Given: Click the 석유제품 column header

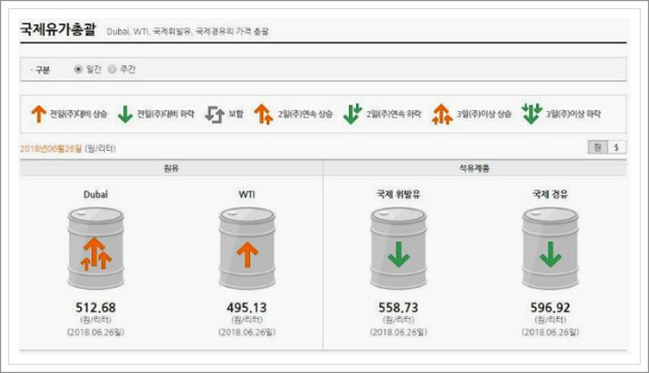Looking at the screenshot, I should coord(474,169).
